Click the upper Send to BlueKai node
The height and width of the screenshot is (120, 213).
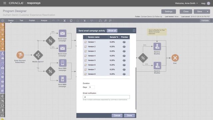pos(157,46)
